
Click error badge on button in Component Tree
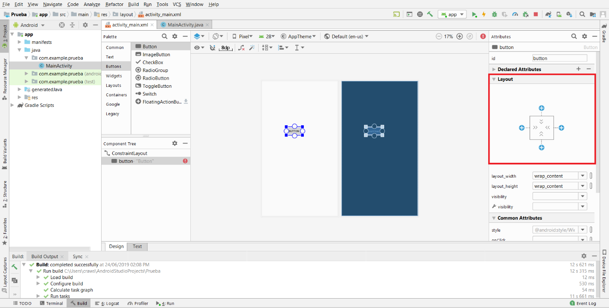point(185,161)
